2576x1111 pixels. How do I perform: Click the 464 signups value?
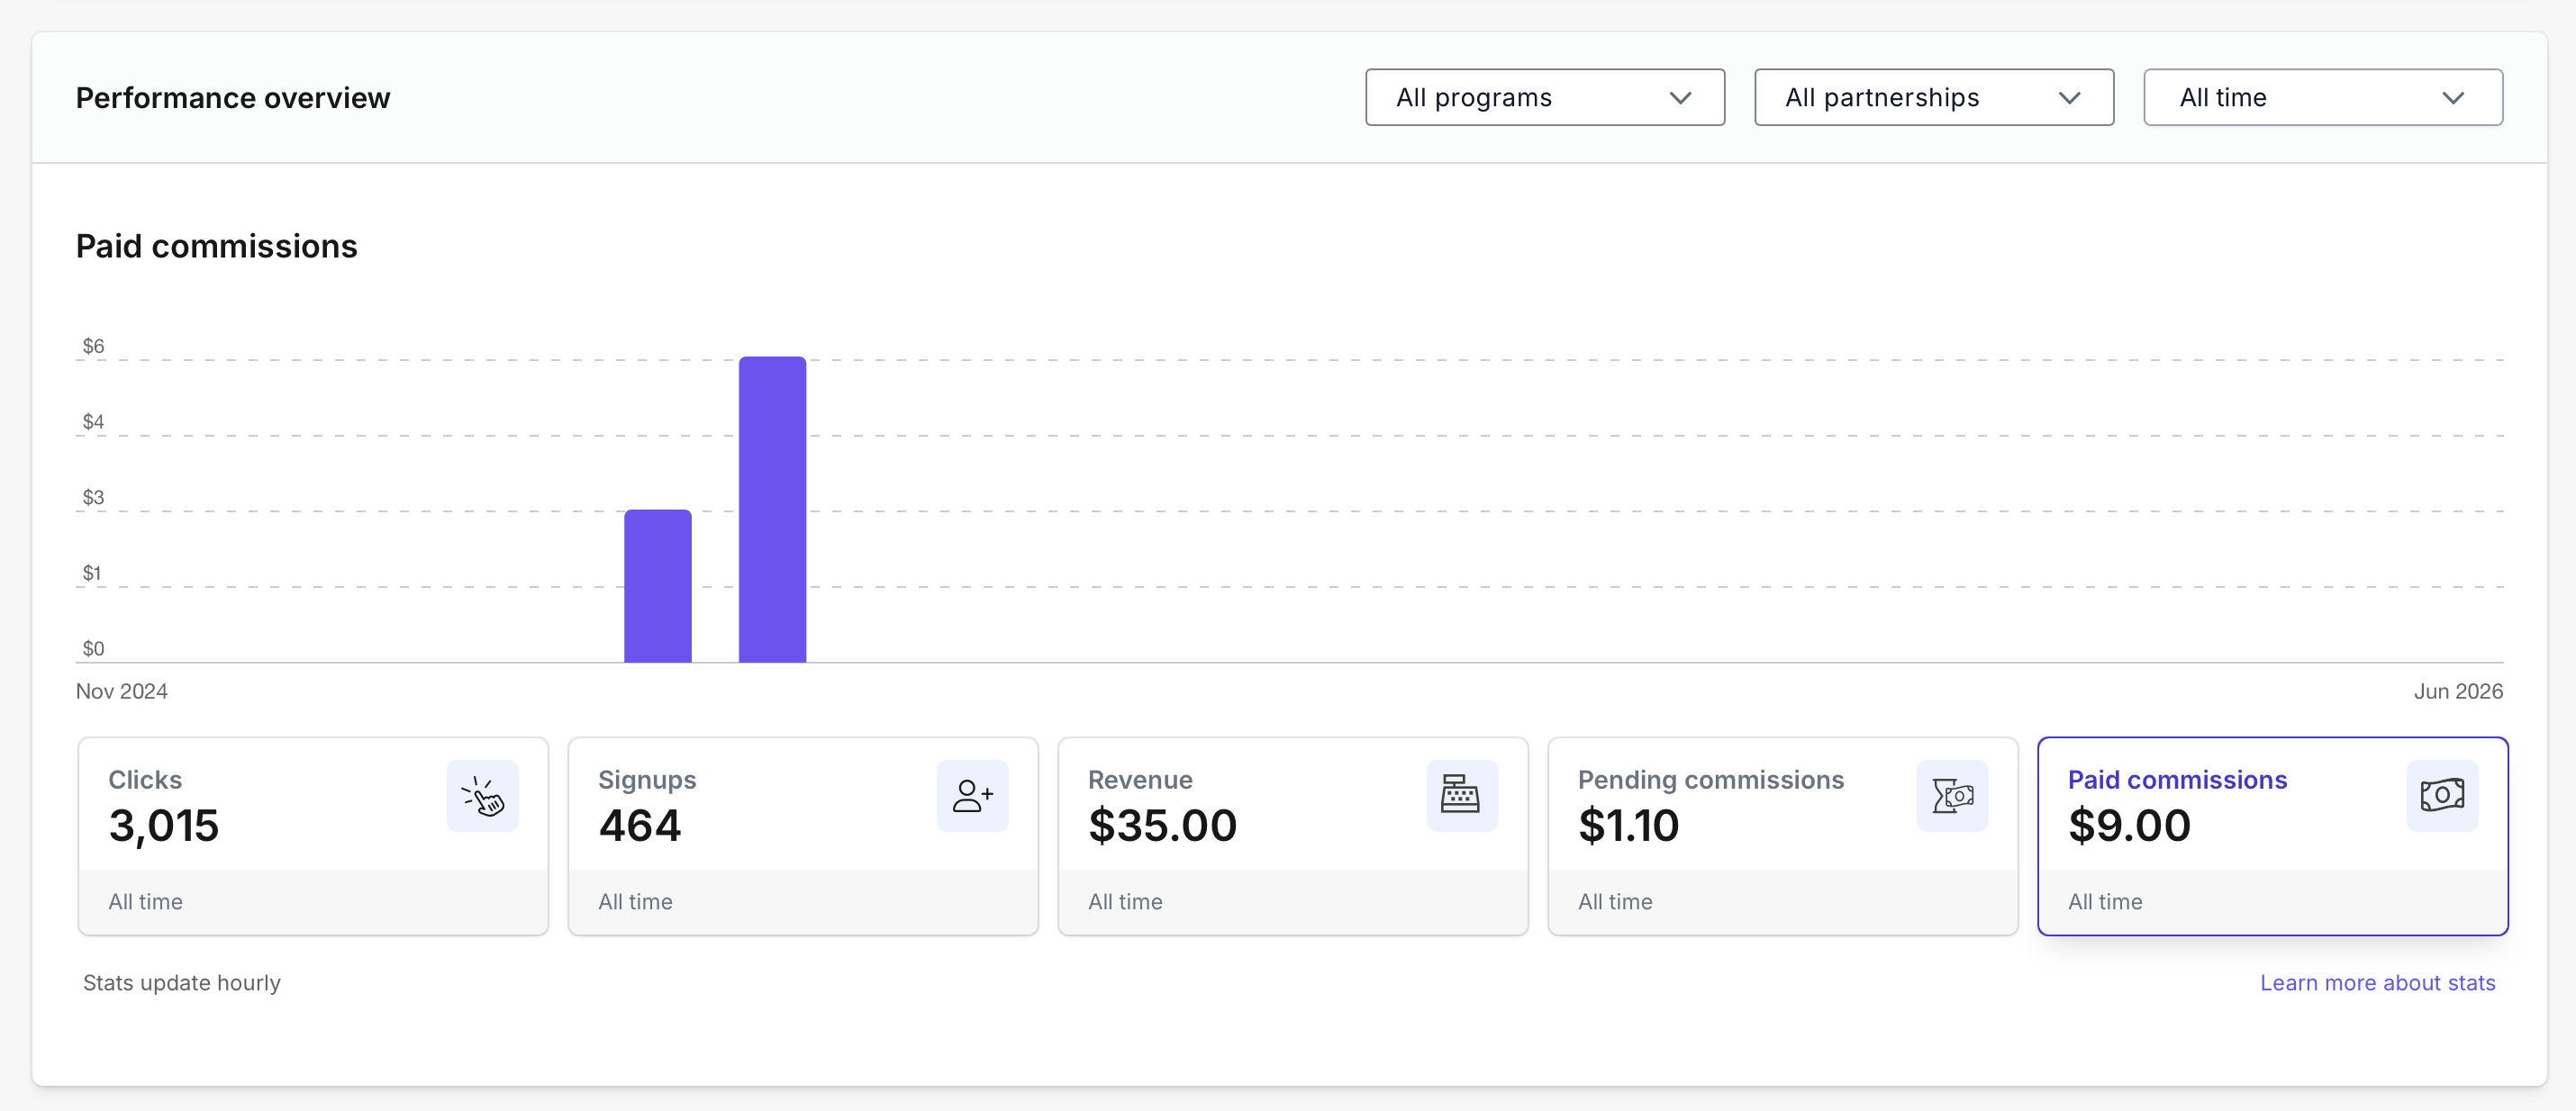click(640, 826)
